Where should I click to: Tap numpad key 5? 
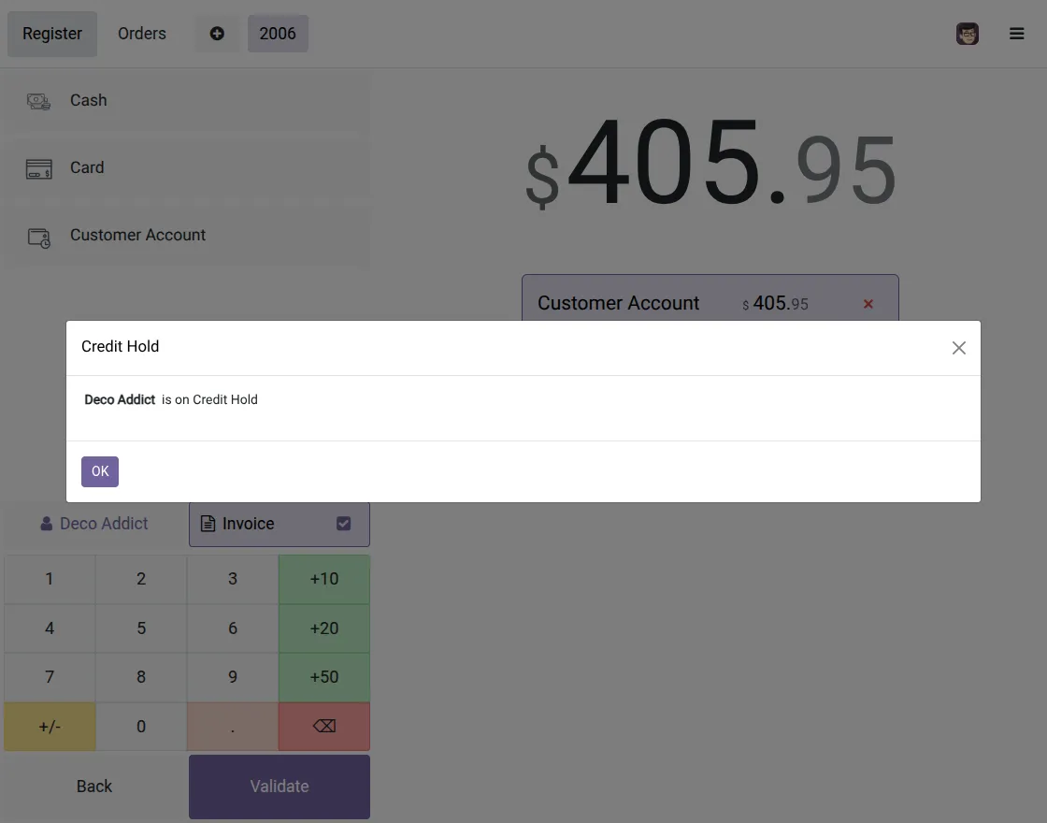[x=141, y=628]
